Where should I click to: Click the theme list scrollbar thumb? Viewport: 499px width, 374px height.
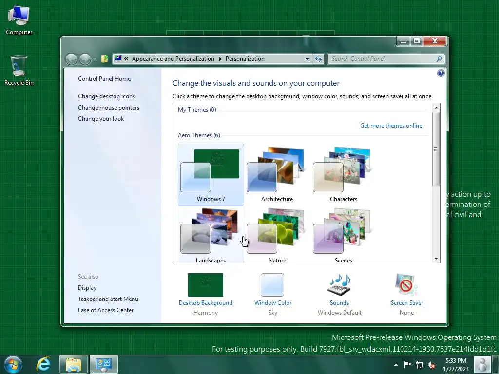(x=436, y=149)
